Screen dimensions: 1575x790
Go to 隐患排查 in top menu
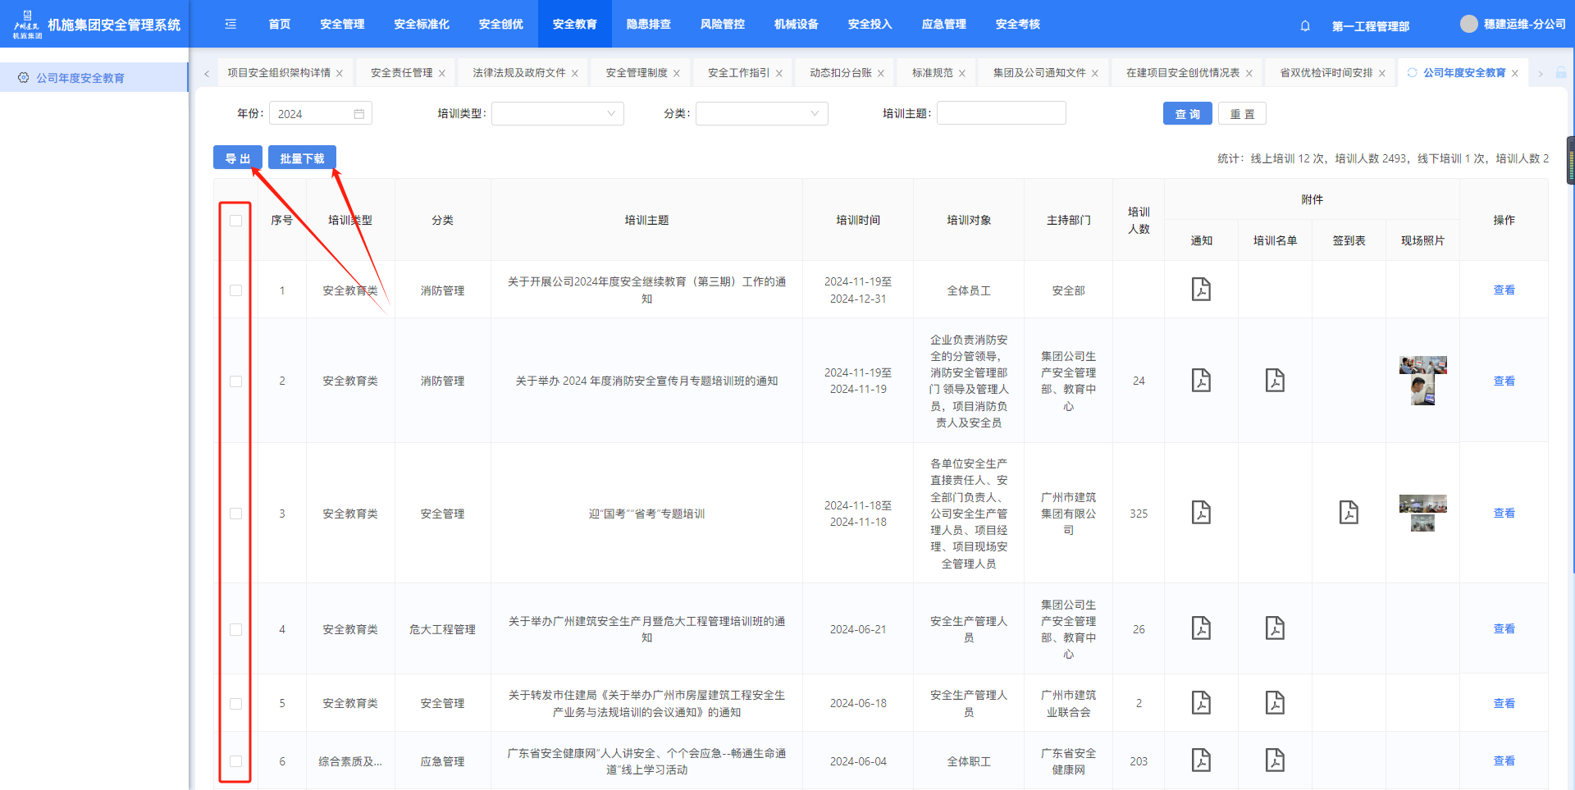[648, 25]
